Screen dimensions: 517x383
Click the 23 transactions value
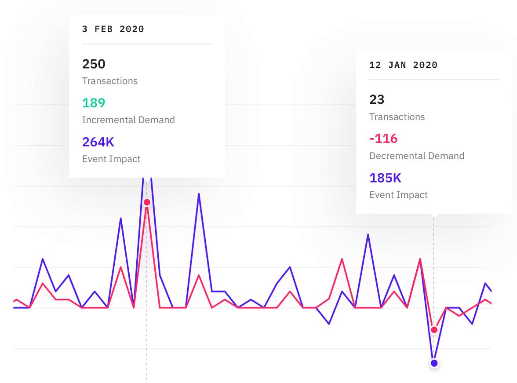coord(377,100)
